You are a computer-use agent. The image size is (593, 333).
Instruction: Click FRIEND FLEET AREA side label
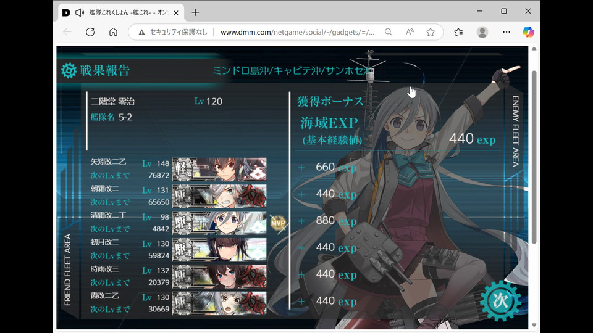(67, 269)
